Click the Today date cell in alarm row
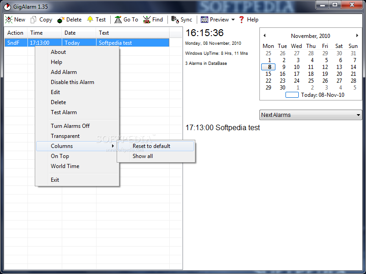Screen dimensions: 366x274 (x=79, y=42)
